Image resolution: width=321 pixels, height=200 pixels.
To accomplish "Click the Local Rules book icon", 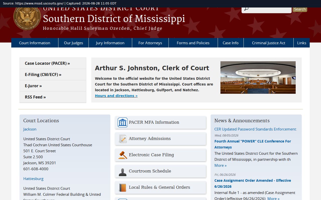I will 123,187.
